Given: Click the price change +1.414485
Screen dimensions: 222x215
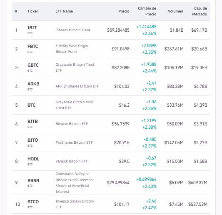Looking at the screenshot, I should coord(146,27).
